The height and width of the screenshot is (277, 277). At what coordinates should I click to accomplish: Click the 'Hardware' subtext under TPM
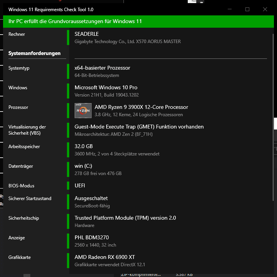coord(84,225)
